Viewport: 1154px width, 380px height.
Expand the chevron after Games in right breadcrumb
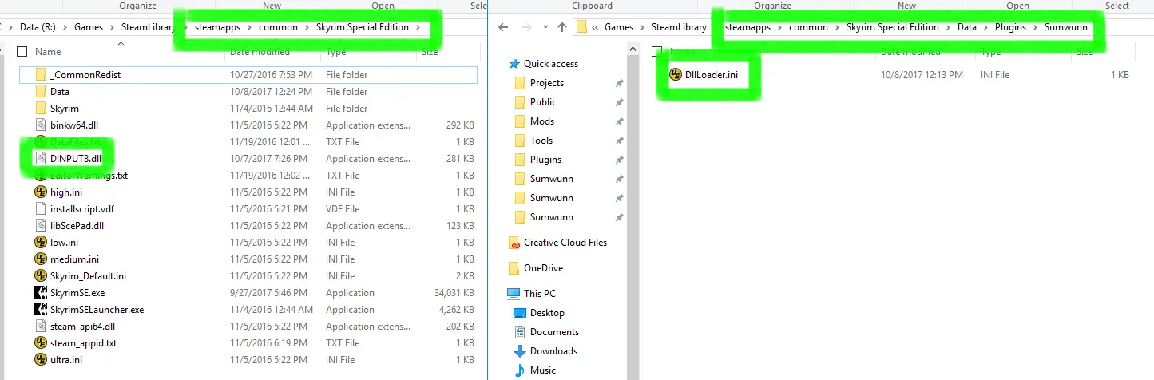click(643, 27)
